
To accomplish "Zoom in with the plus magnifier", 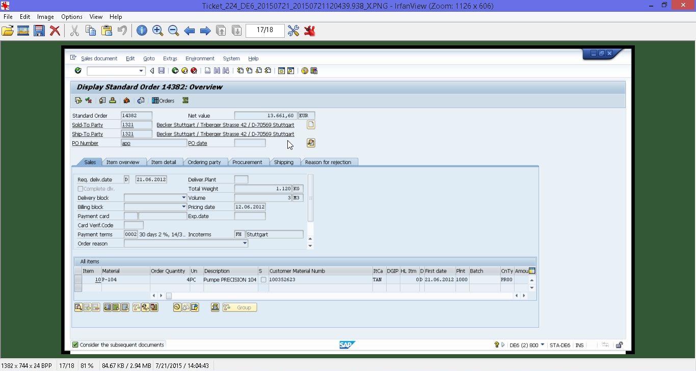I will tap(157, 31).
